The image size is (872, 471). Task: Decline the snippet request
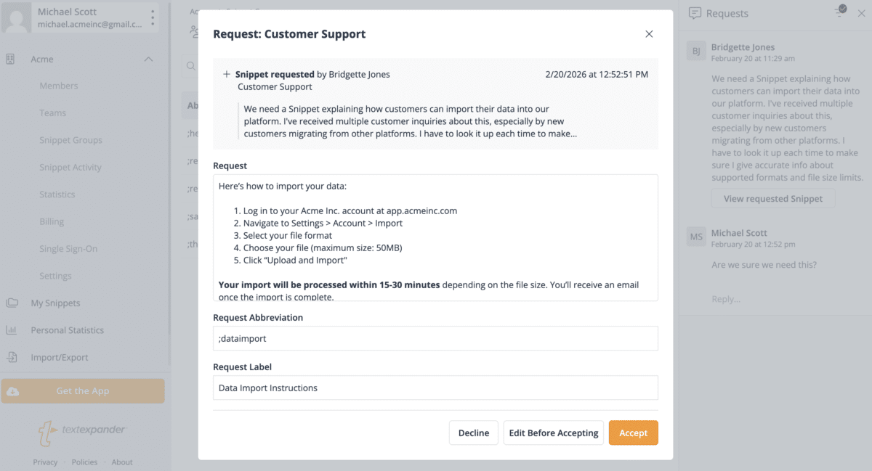click(473, 433)
